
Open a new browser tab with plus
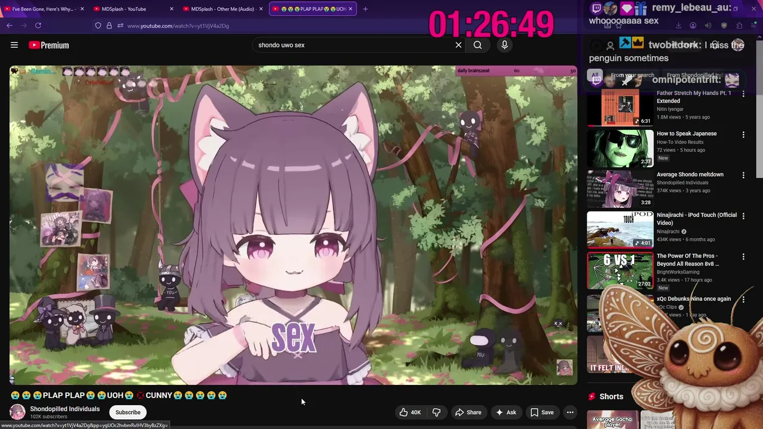click(x=365, y=9)
